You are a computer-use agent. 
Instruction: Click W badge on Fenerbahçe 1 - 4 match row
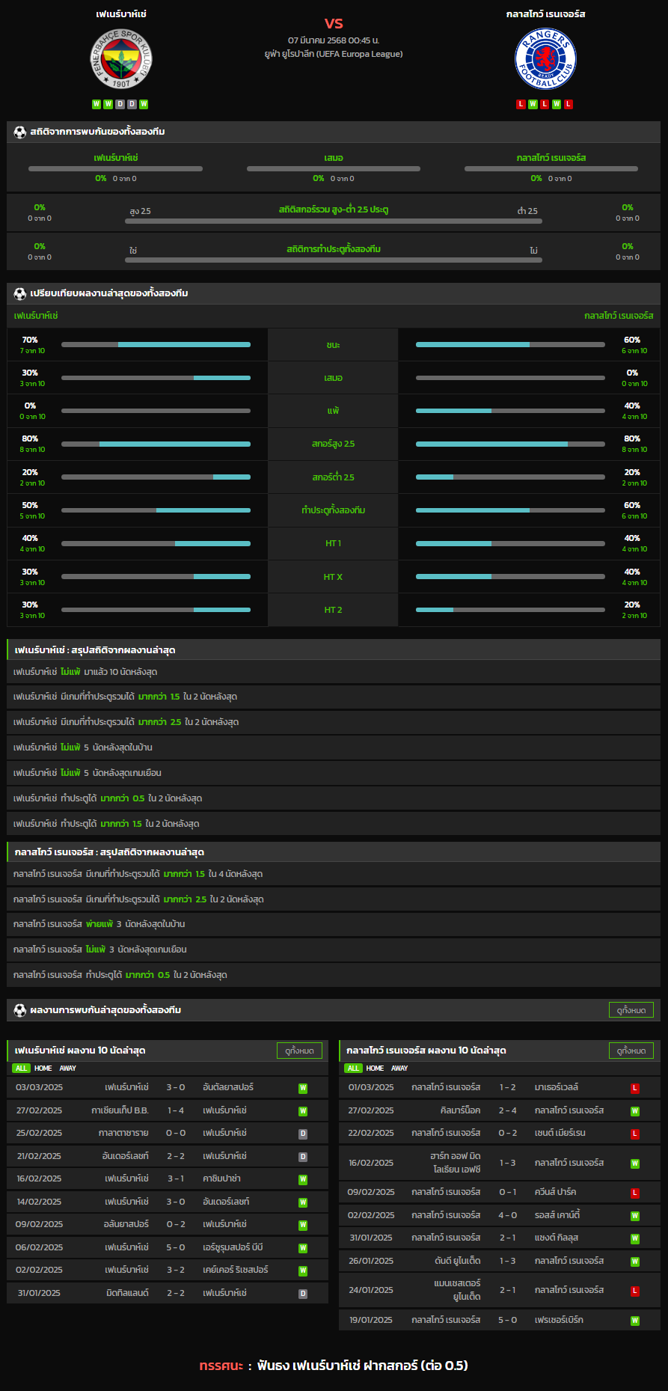pyautogui.click(x=303, y=1111)
